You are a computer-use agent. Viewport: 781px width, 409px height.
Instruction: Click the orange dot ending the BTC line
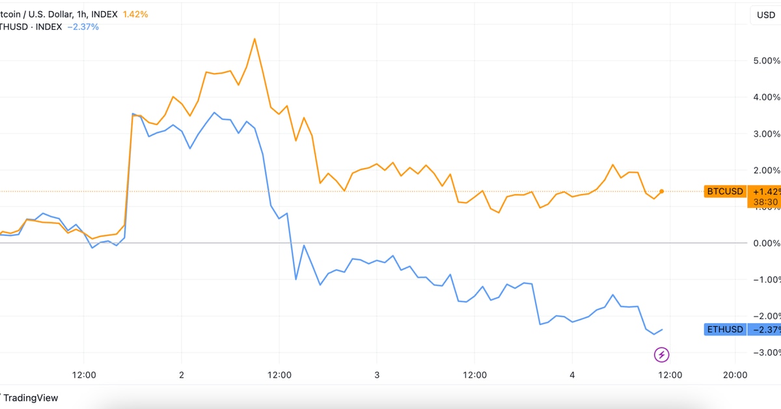[x=661, y=191]
